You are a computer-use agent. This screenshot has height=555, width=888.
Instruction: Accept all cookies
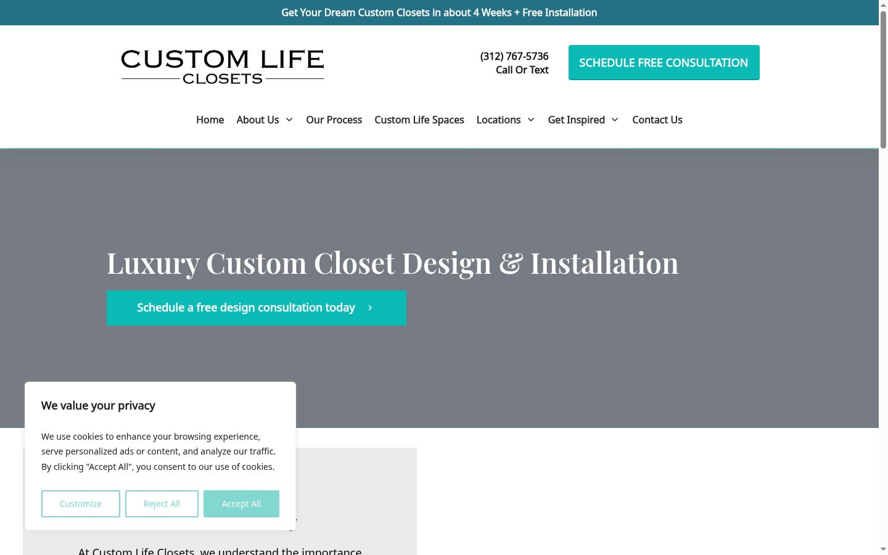pyautogui.click(x=241, y=504)
